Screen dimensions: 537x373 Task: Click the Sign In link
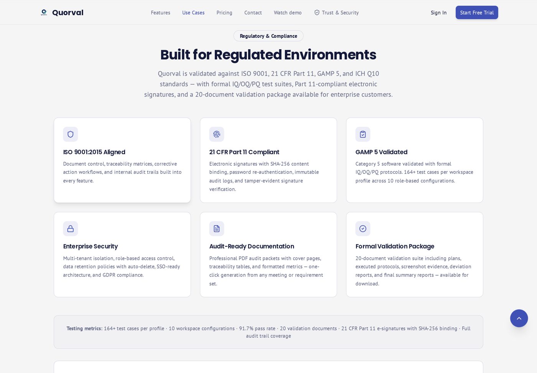tap(438, 13)
